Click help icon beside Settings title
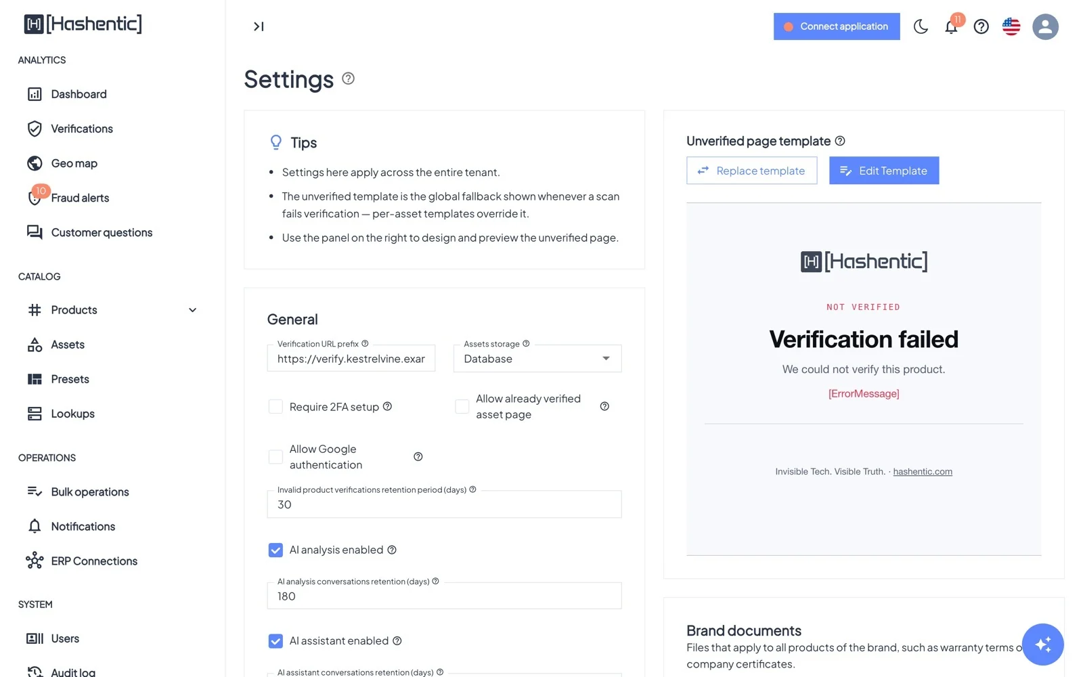The width and height of the screenshot is (1083, 677). pyautogui.click(x=348, y=79)
